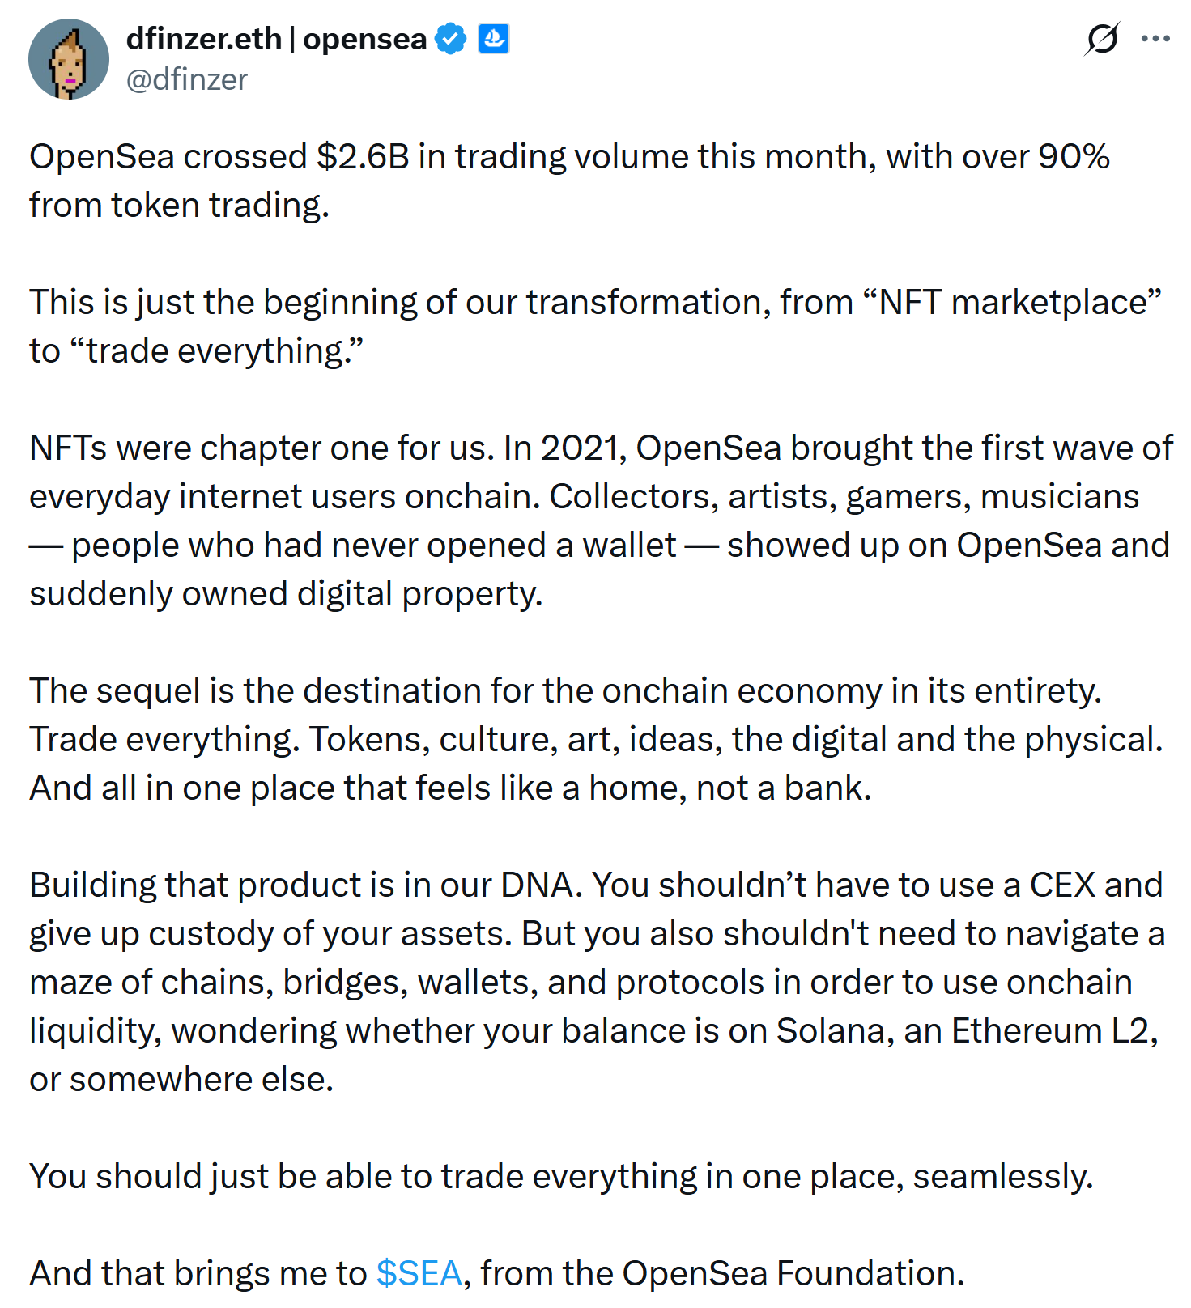
Task: Click the Grok slashed-circle icon
Action: point(1102,39)
